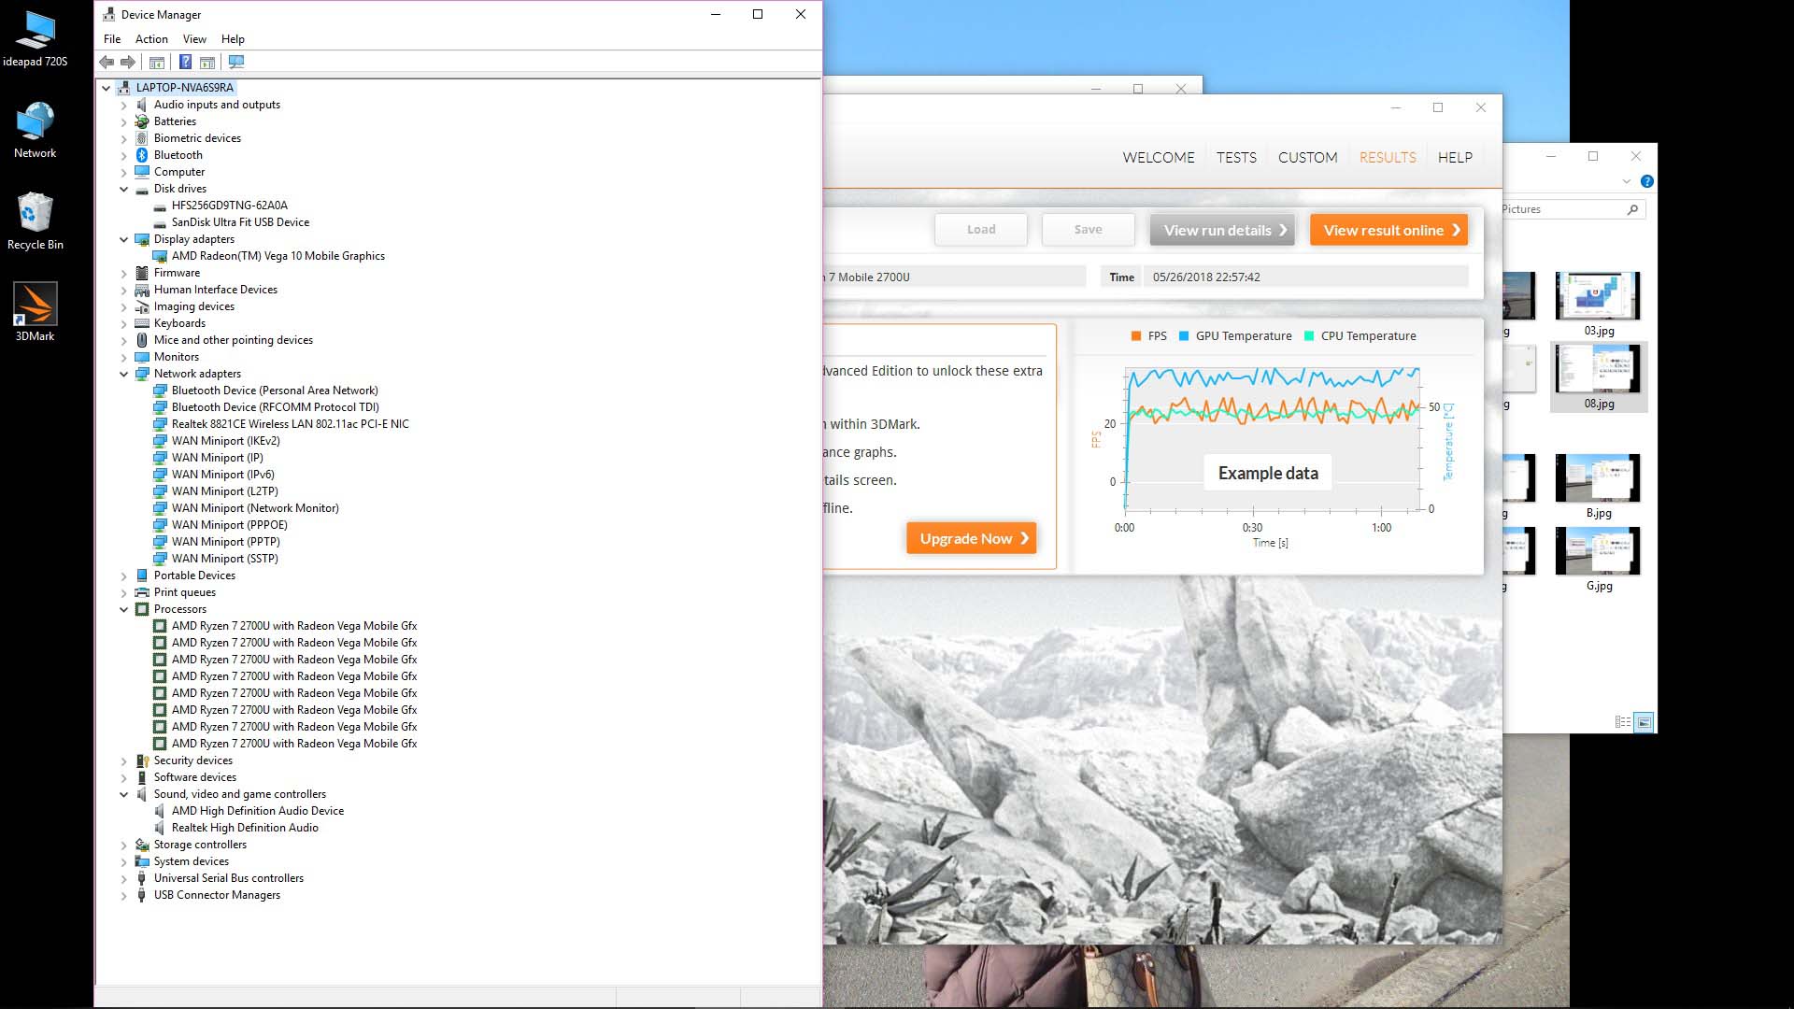The image size is (1794, 1009).
Task: Click Show/Hide Action Pane toolbar icon
Action: coord(207,62)
